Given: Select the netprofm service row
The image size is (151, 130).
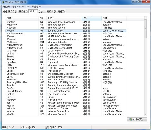Looking at the screenshot, I should [66, 108].
